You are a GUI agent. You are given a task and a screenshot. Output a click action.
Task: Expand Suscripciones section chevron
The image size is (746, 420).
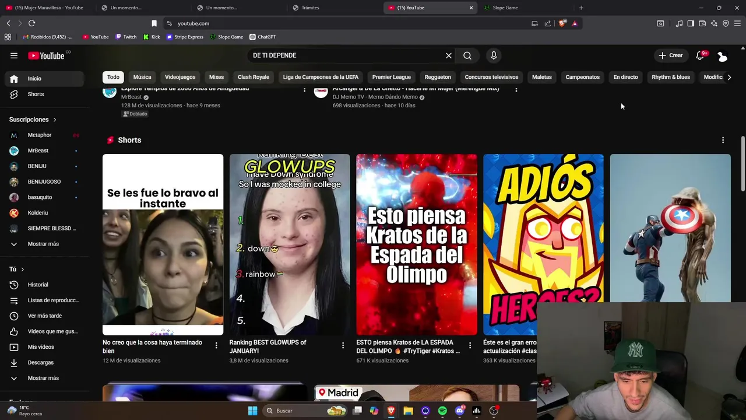tap(55, 120)
